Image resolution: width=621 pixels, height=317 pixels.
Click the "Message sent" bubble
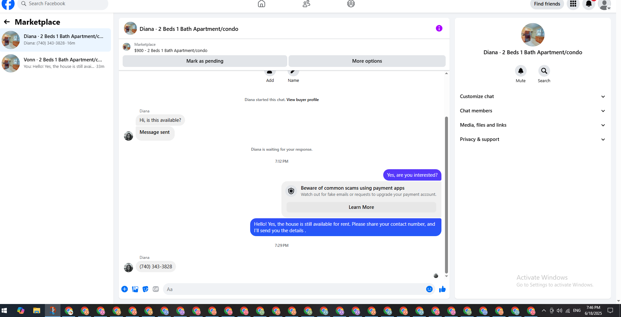pyautogui.click(x=155, y=133)
